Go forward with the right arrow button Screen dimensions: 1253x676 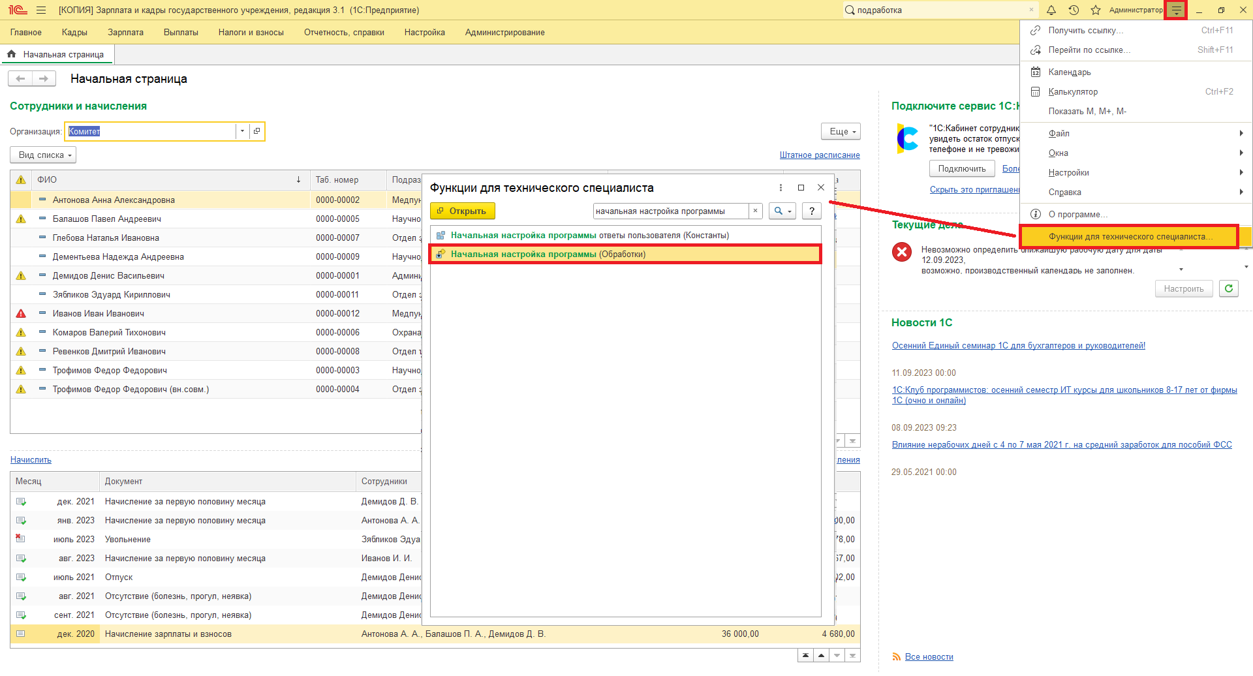tap(43, 79)
